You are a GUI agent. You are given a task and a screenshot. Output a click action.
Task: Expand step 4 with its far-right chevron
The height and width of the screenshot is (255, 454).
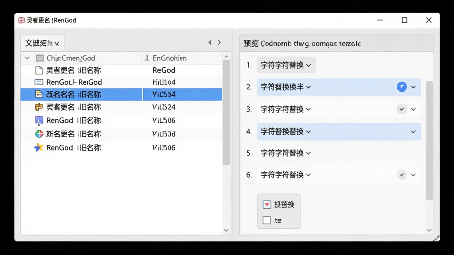[x=413, y=131]
